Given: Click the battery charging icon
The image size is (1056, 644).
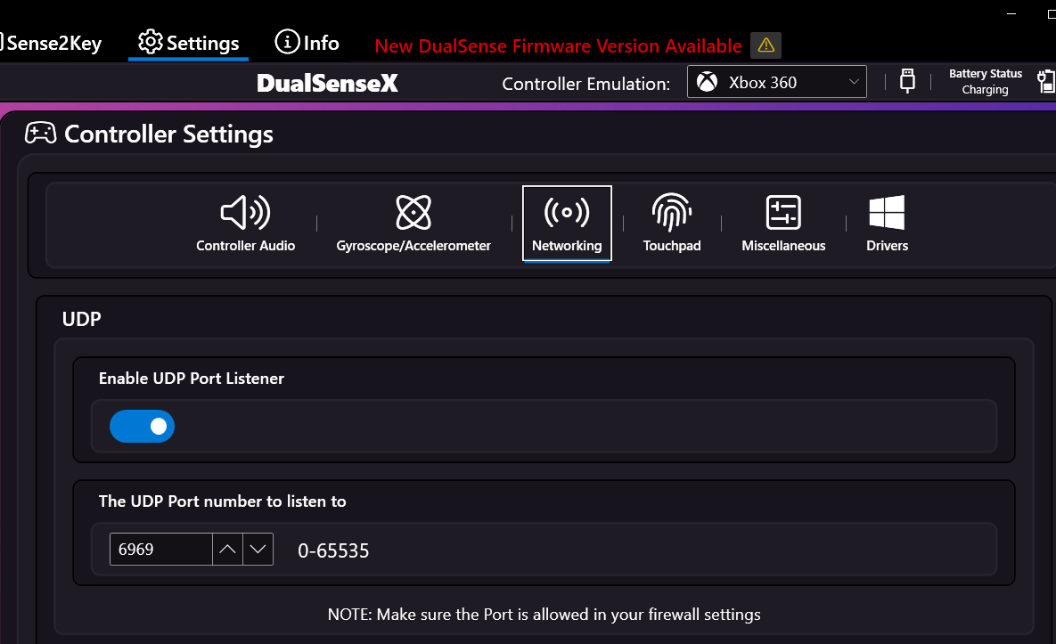Looking at the screenshot, I should tap(1046, 81).
